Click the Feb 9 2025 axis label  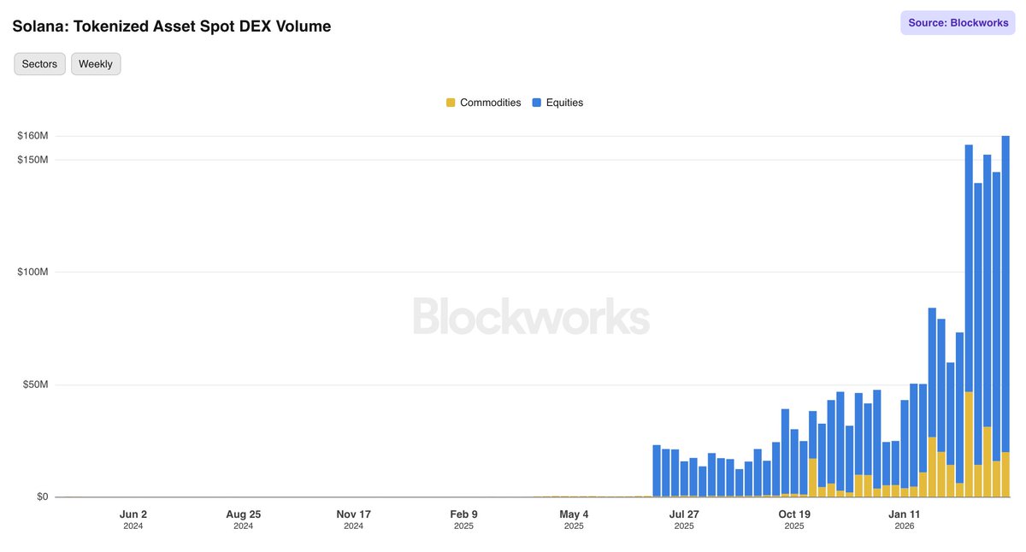tap(463, 520)
